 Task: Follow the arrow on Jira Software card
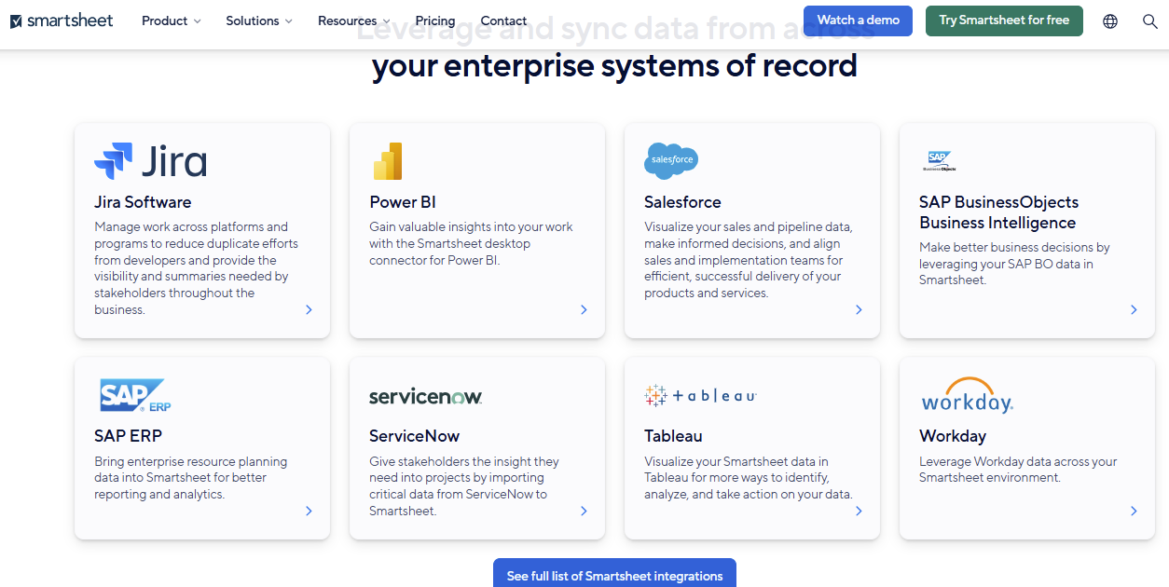point(309,310)
